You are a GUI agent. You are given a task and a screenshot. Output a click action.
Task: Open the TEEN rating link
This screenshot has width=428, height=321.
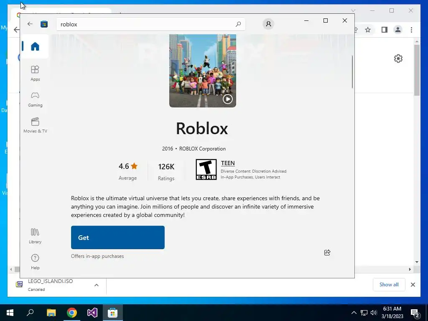click(228, 163)
